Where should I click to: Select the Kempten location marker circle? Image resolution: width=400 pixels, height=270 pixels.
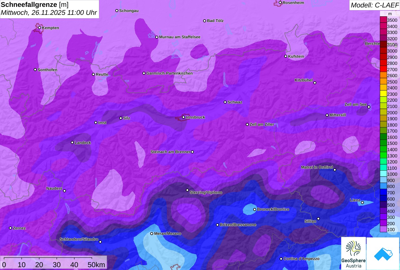point(39,28)
